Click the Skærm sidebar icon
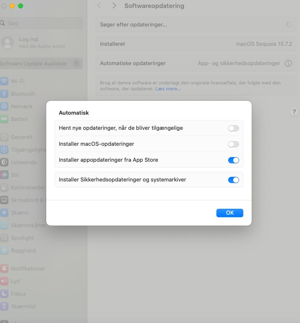This screenshot has height=323, width=300. [x=4, y=213]
